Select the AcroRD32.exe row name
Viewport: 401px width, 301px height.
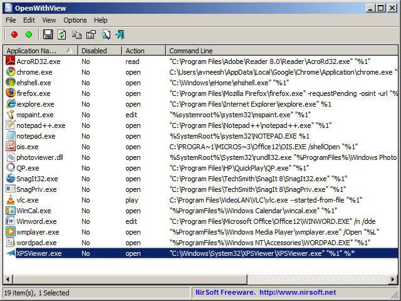click(38, 61)
